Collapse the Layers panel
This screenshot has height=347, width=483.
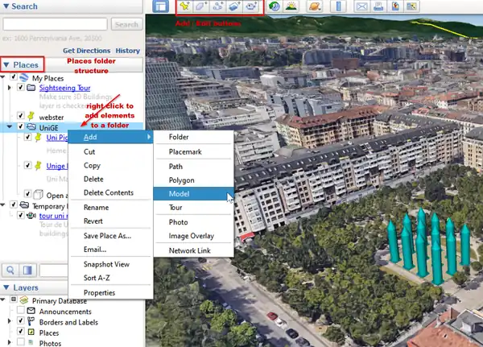click(x=7, y=287)
